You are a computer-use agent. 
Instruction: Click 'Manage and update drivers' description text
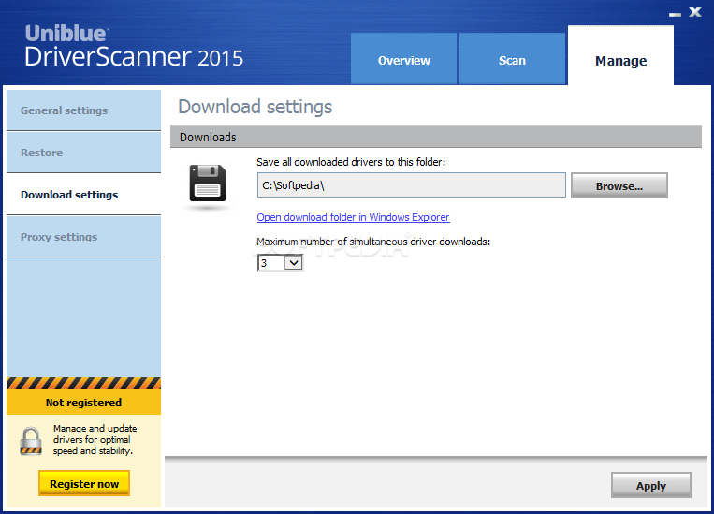point(95,440)
